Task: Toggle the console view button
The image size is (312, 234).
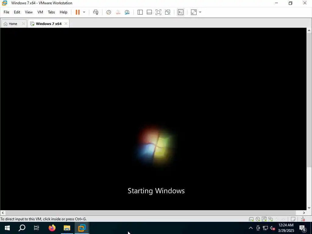Action: pos(180,12)
